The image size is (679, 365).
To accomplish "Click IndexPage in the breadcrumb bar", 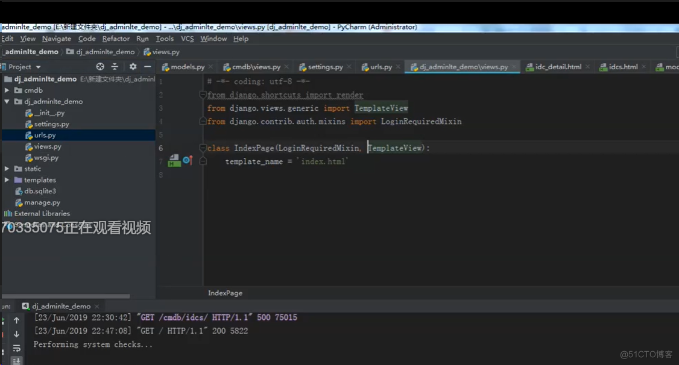I will point(225,293).
